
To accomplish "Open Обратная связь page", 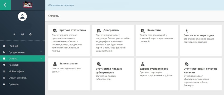I will (18, 78).
